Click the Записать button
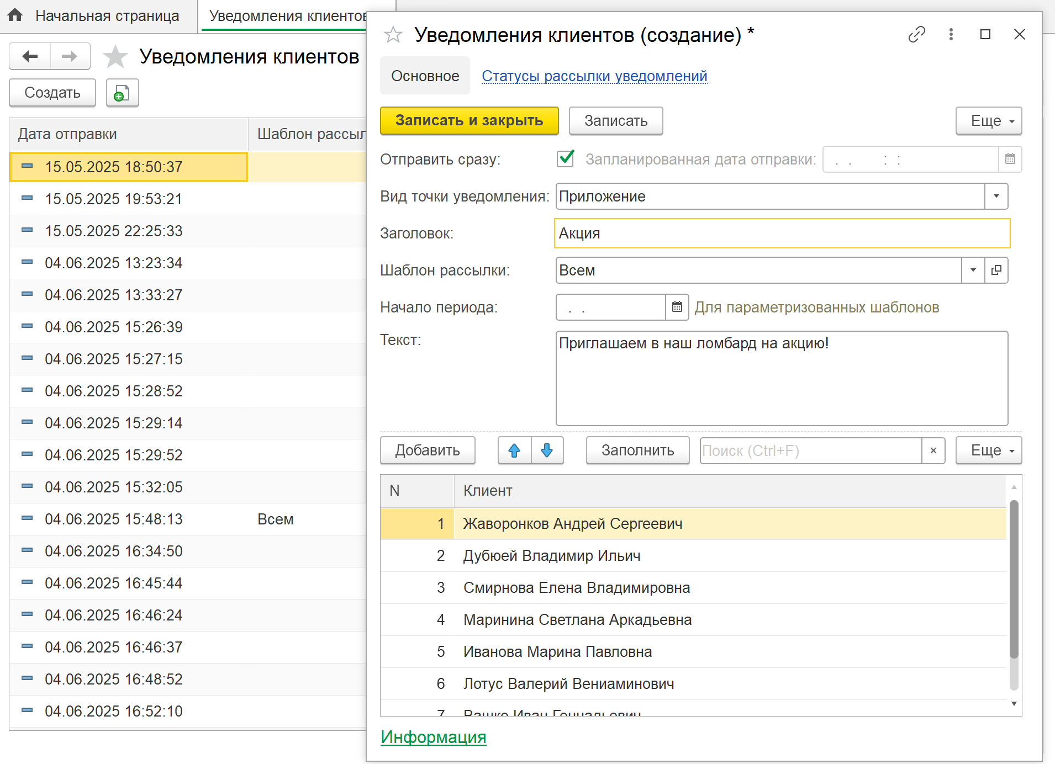The image size is (1055, 764). pyautogui.click(x=616, y=120)
